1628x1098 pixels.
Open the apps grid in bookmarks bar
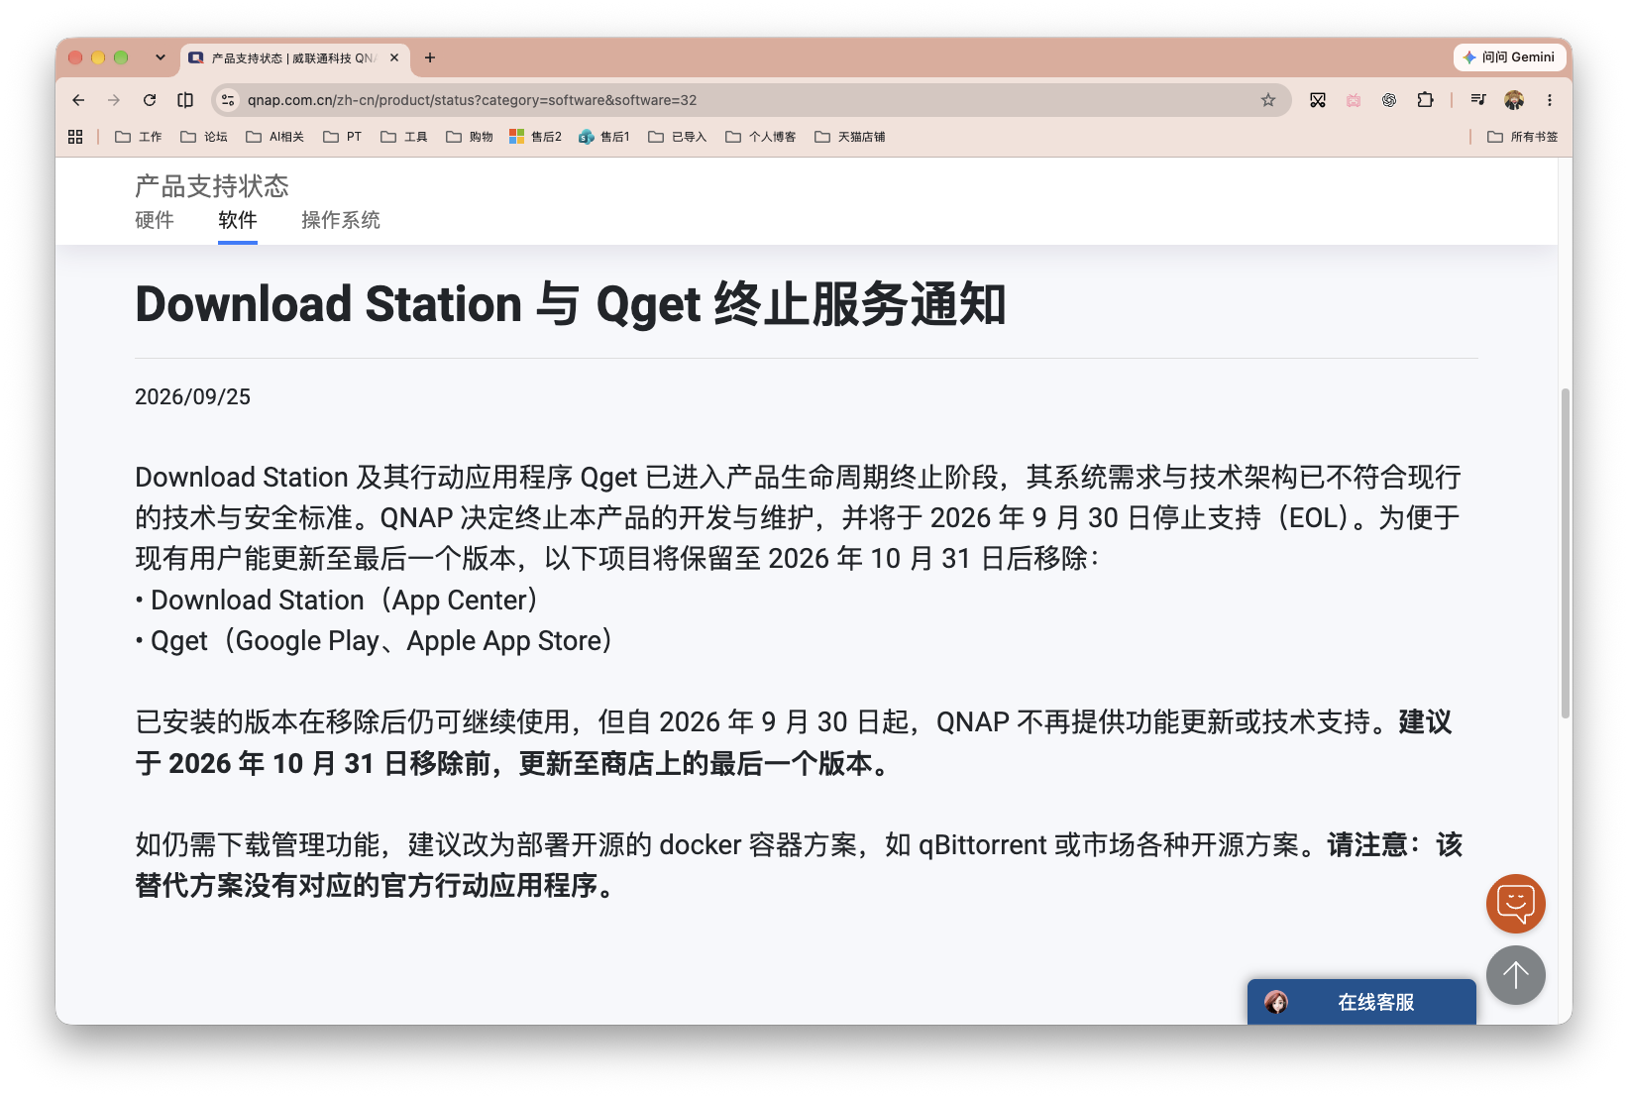pyautogui.click(x=75, y=137)
